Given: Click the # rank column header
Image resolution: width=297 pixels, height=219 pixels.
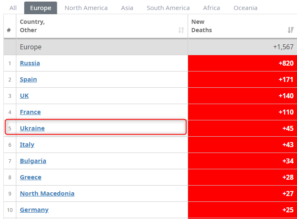Looking at the screenshot, I should pos(9,30).
